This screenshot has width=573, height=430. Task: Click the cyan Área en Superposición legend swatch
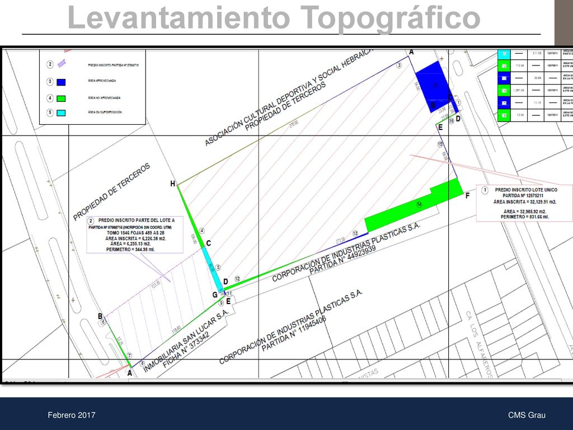click(x=62, y=113)
